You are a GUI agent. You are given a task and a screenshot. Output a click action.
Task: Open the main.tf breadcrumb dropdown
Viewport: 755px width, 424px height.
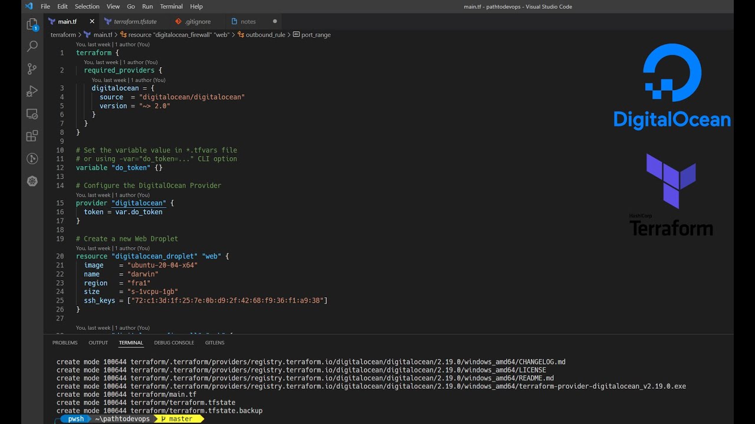tap(98, 35)
